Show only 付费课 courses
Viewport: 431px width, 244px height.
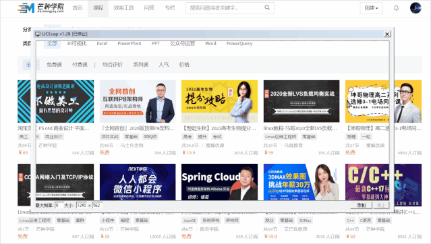[80, 65]
